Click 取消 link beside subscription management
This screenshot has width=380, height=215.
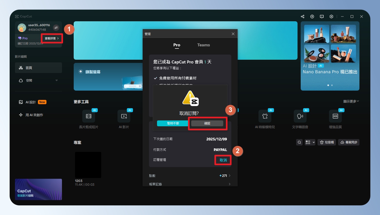223,160
